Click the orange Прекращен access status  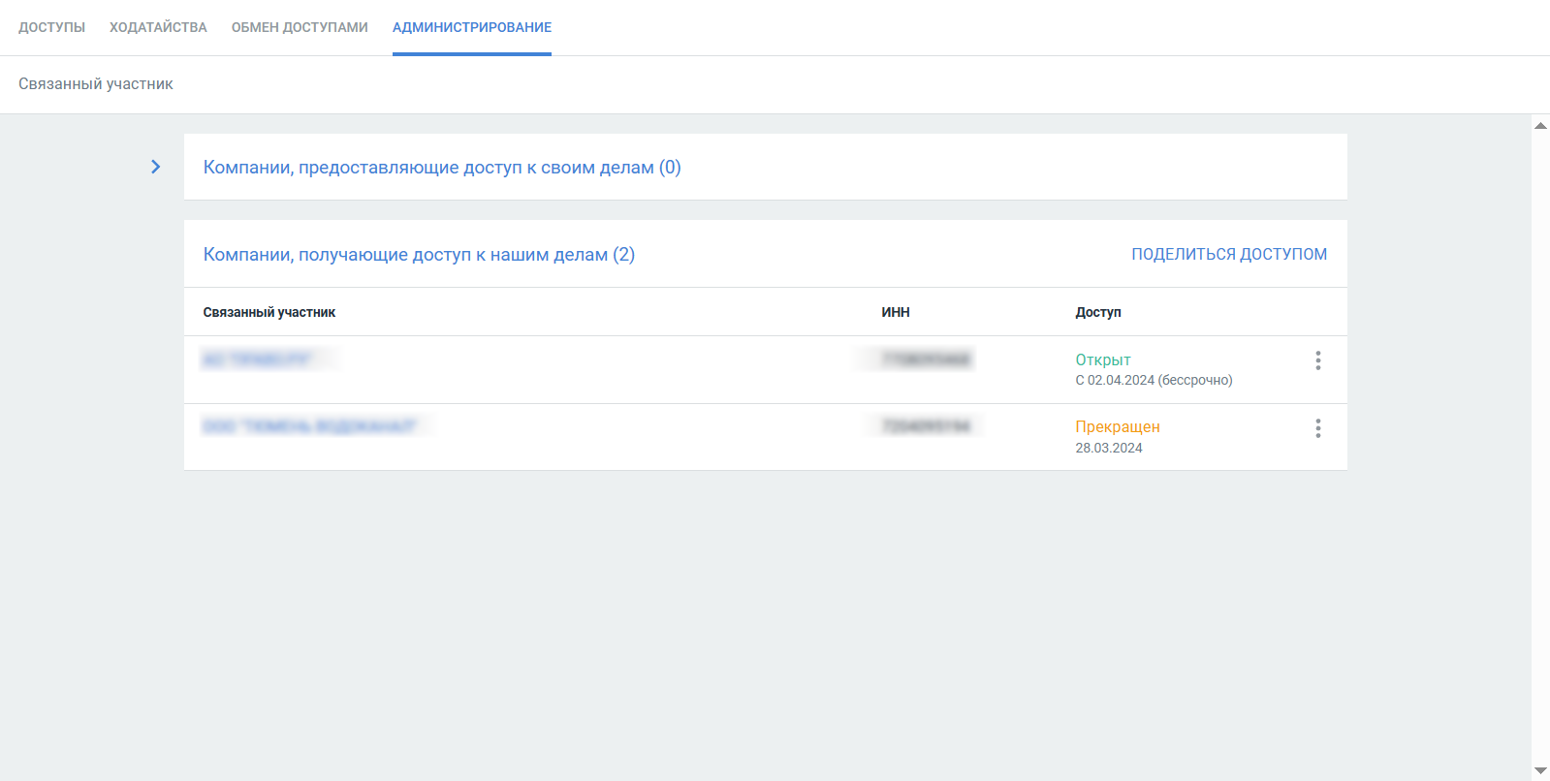coord(1118,426)
